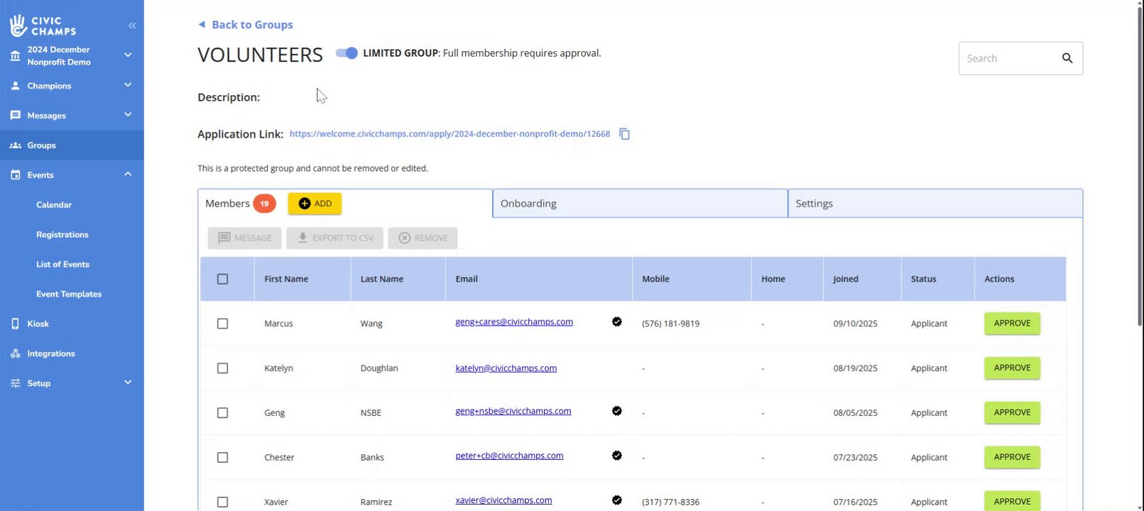
Task: Toggle the Limited Group switch
Action: tap(347, 53)
